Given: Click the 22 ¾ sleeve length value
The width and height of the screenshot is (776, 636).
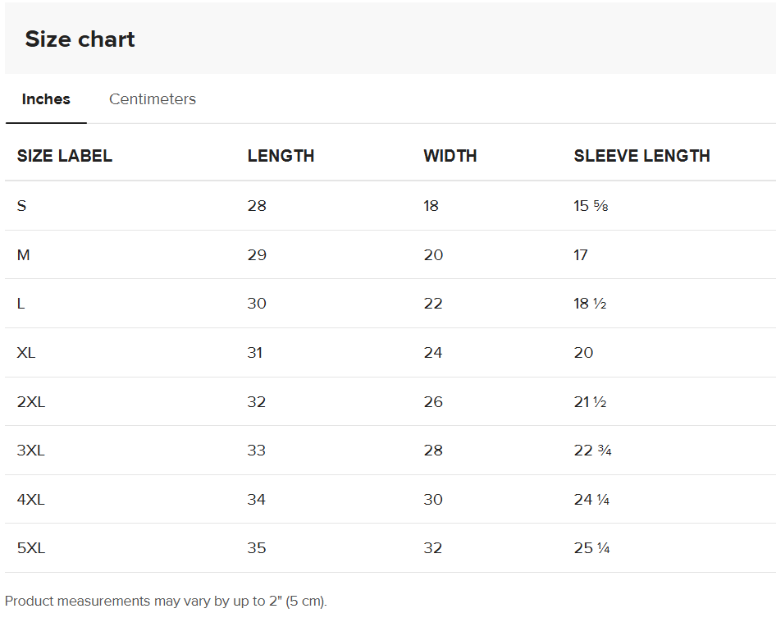Looking at the screenshot, I should (x=592, y=451).
